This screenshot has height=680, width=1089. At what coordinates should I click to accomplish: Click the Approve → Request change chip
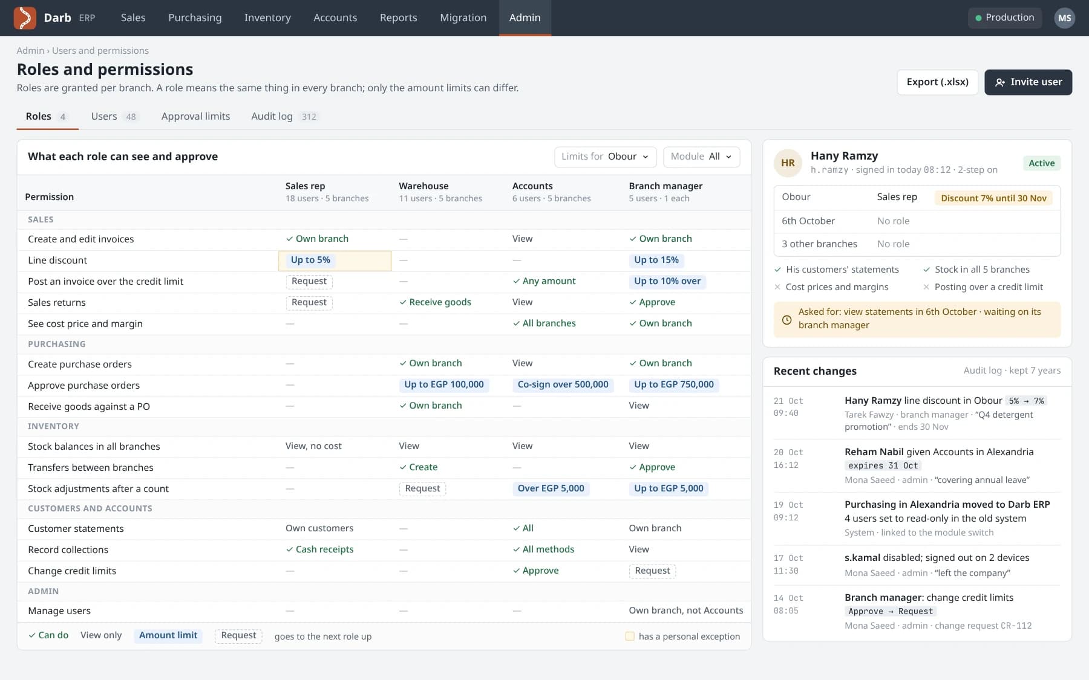pyautogui.click(x=891, y=612)
